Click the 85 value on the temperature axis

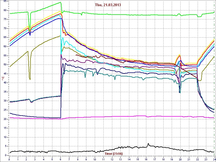click(5, 1)
